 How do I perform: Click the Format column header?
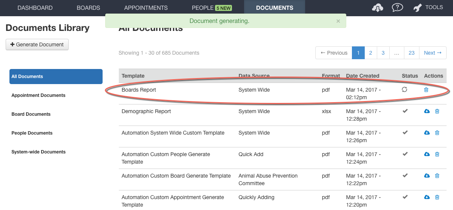coord(331,76)
